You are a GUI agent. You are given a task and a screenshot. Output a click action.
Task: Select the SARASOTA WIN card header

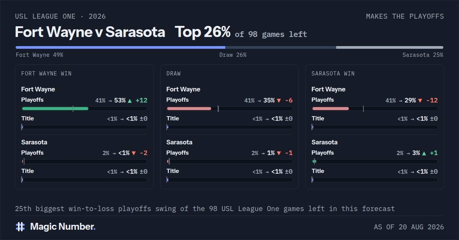(333, 74)
